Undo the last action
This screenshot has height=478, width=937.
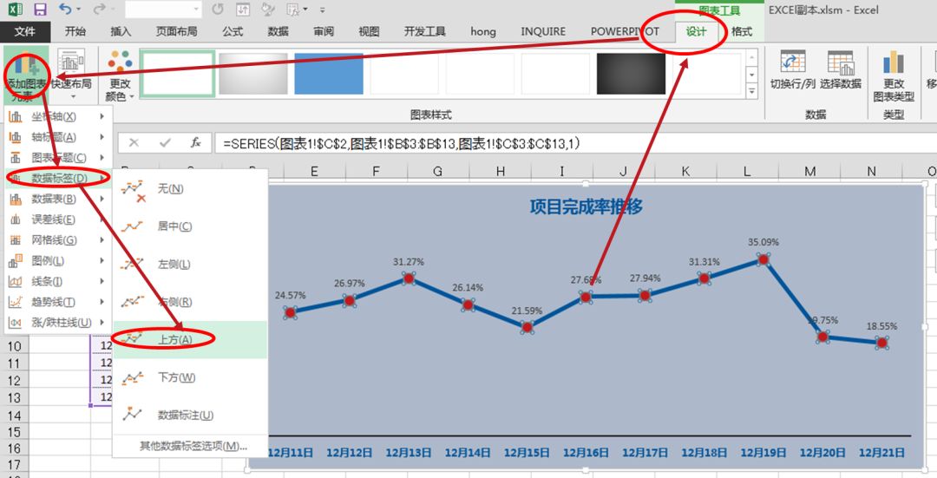pos(65,10)
